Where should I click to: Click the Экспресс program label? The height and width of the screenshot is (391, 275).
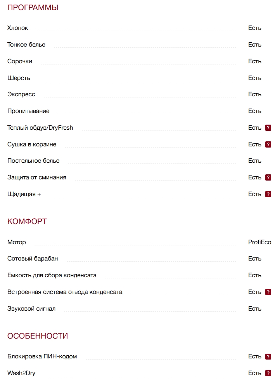(x=21, y=94)
